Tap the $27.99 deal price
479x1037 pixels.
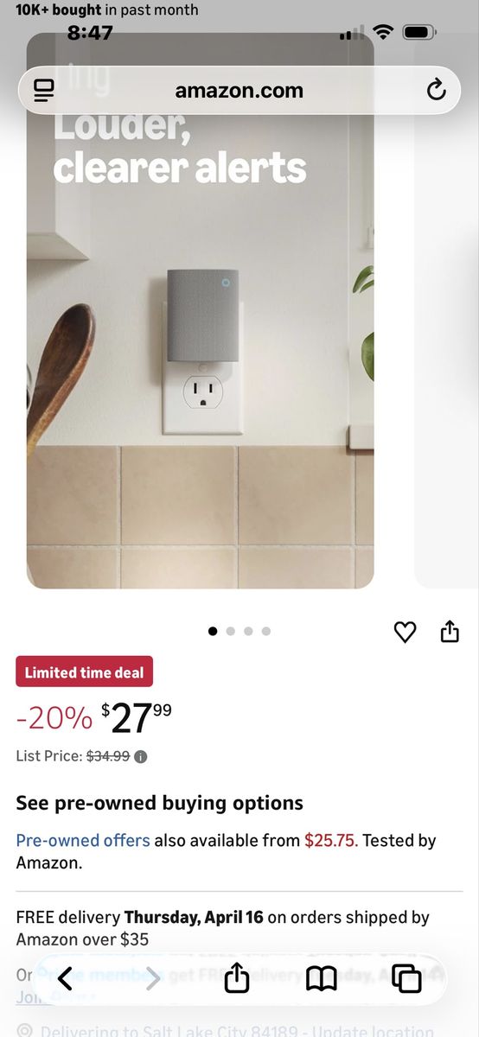tap(137, 717)
